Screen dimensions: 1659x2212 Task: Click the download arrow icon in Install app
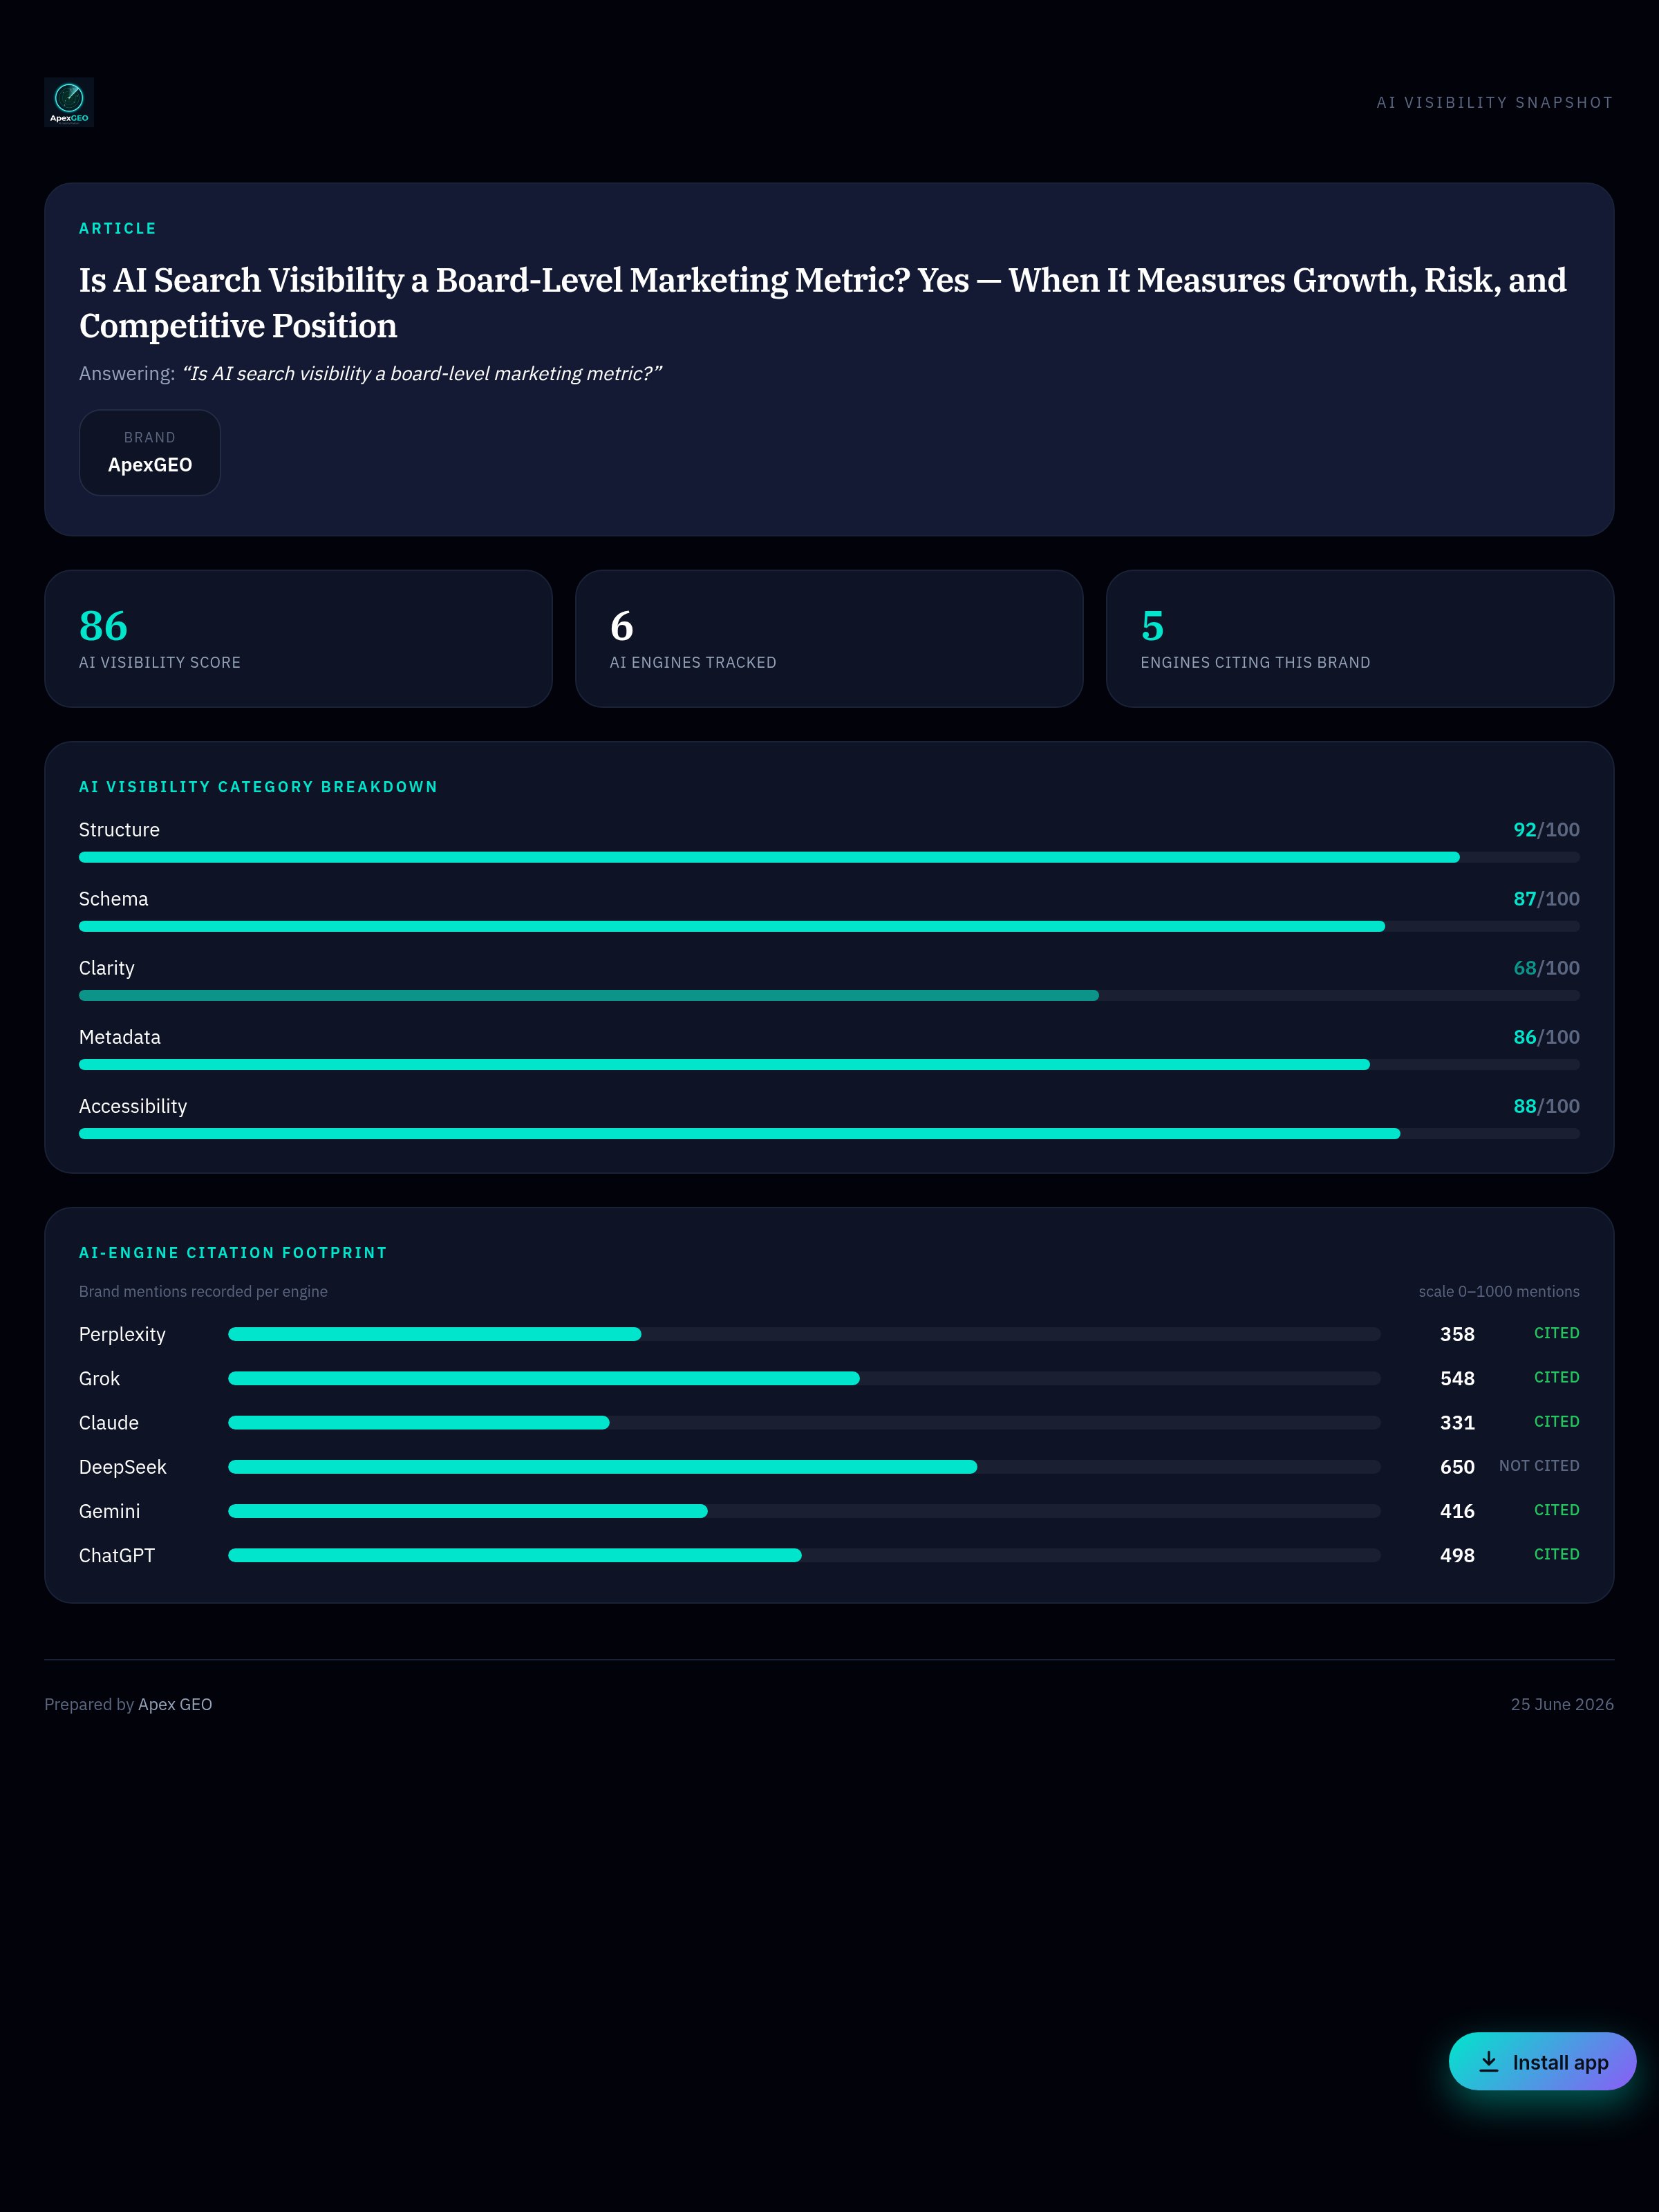[1488, 2061]
